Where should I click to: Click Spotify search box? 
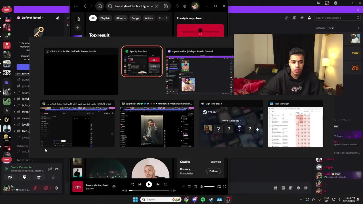coord(133,6)
